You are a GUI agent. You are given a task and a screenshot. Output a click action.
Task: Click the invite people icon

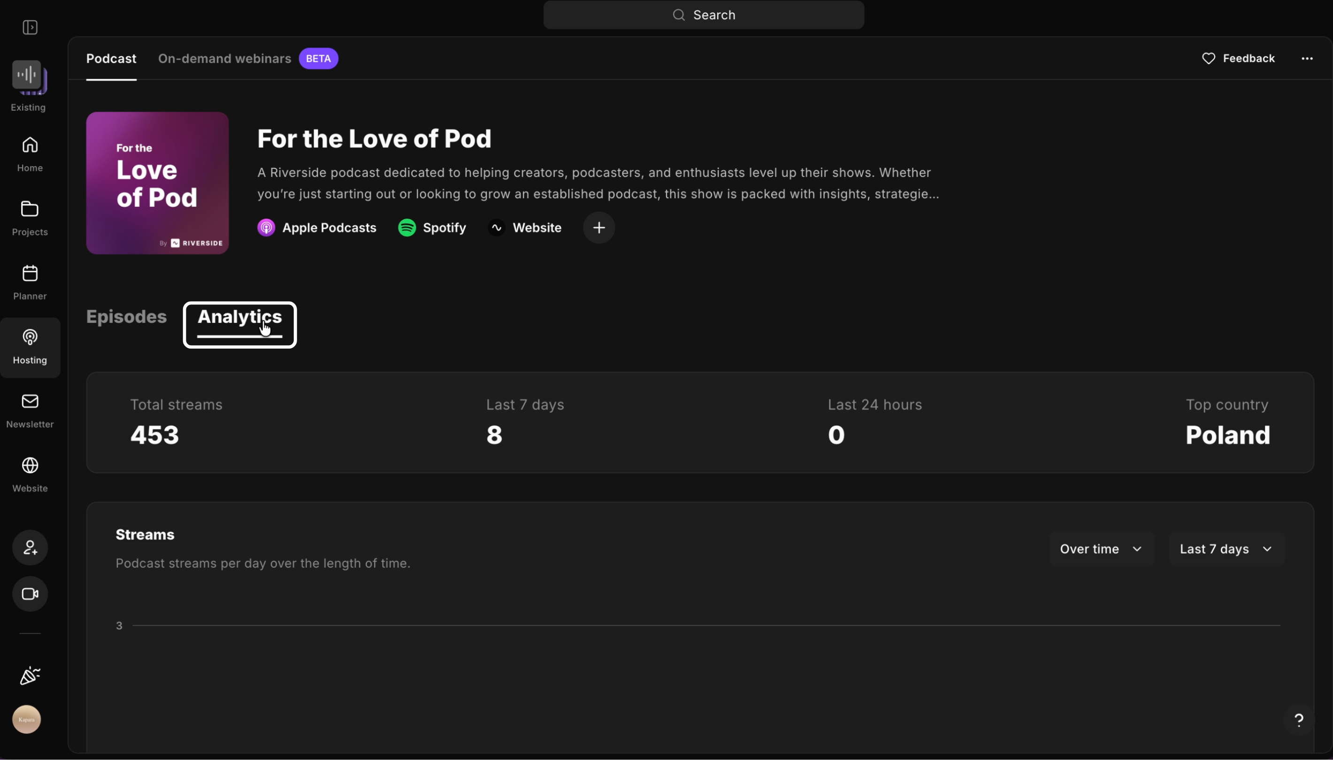[x=31, y=547]
